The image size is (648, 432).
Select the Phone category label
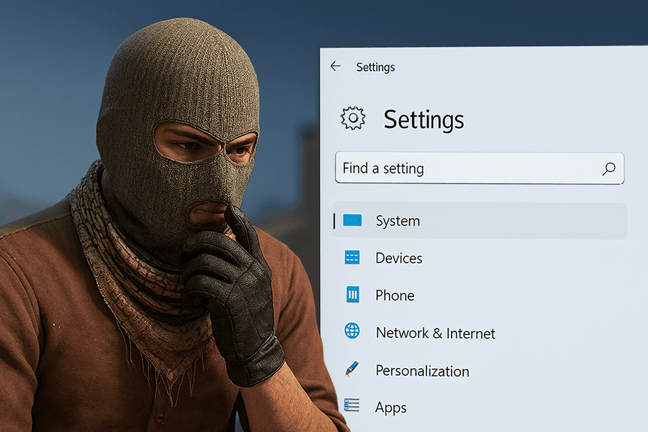[395, 295]
